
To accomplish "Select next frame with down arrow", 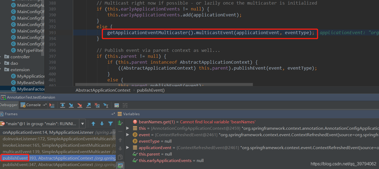I will click(x=102, y=124).
